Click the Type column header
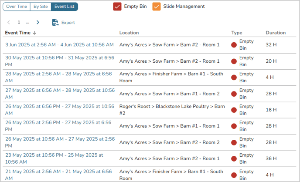This screenshot has width=300, height=182. [x=237, y=33]
